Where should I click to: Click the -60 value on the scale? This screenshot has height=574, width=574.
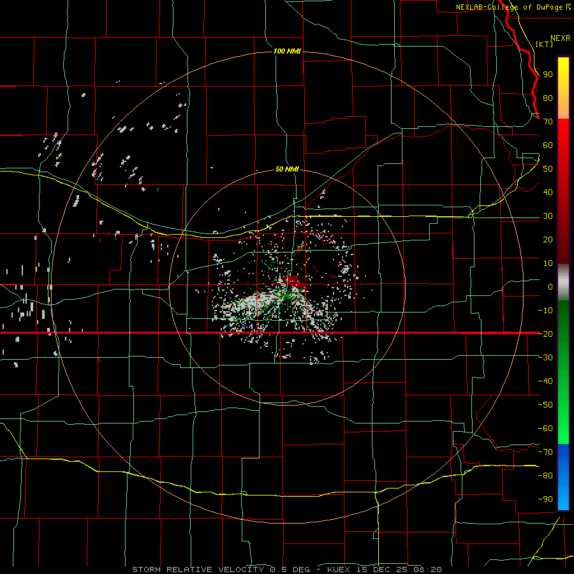coord(545,429)
